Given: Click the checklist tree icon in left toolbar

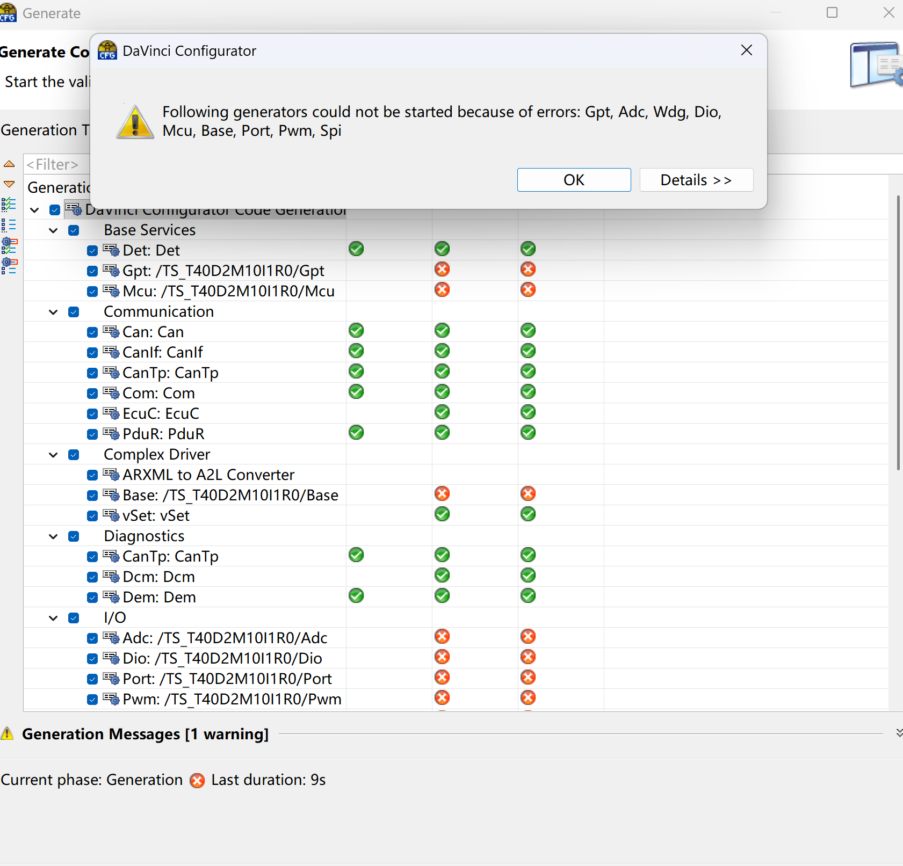Looking at the screenshot, I should click(x=9, y=205).
